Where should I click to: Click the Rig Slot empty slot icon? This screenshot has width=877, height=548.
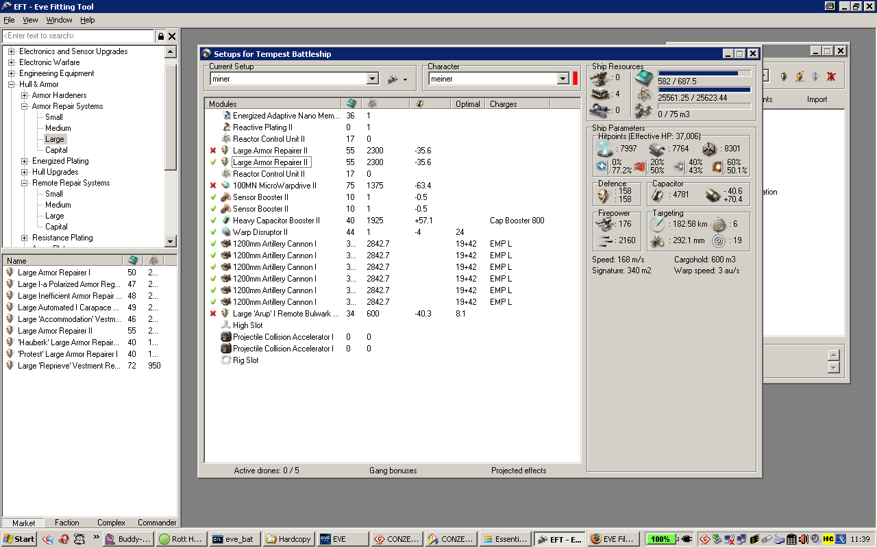[x=226, y=360]
